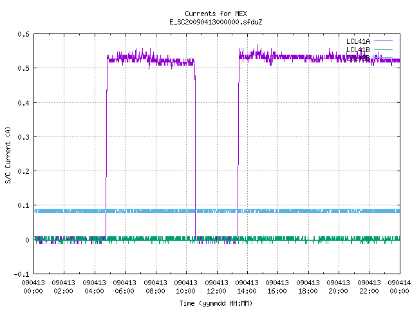The image size is (412, 309).
Task: Click x-axis tick label 090413 20:00
Action: 338,286
